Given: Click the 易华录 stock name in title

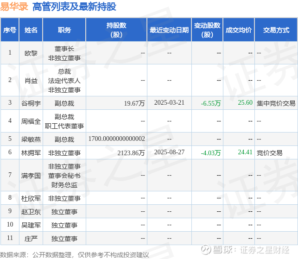Looking at the screenshot, I should [x=14, y=6].
